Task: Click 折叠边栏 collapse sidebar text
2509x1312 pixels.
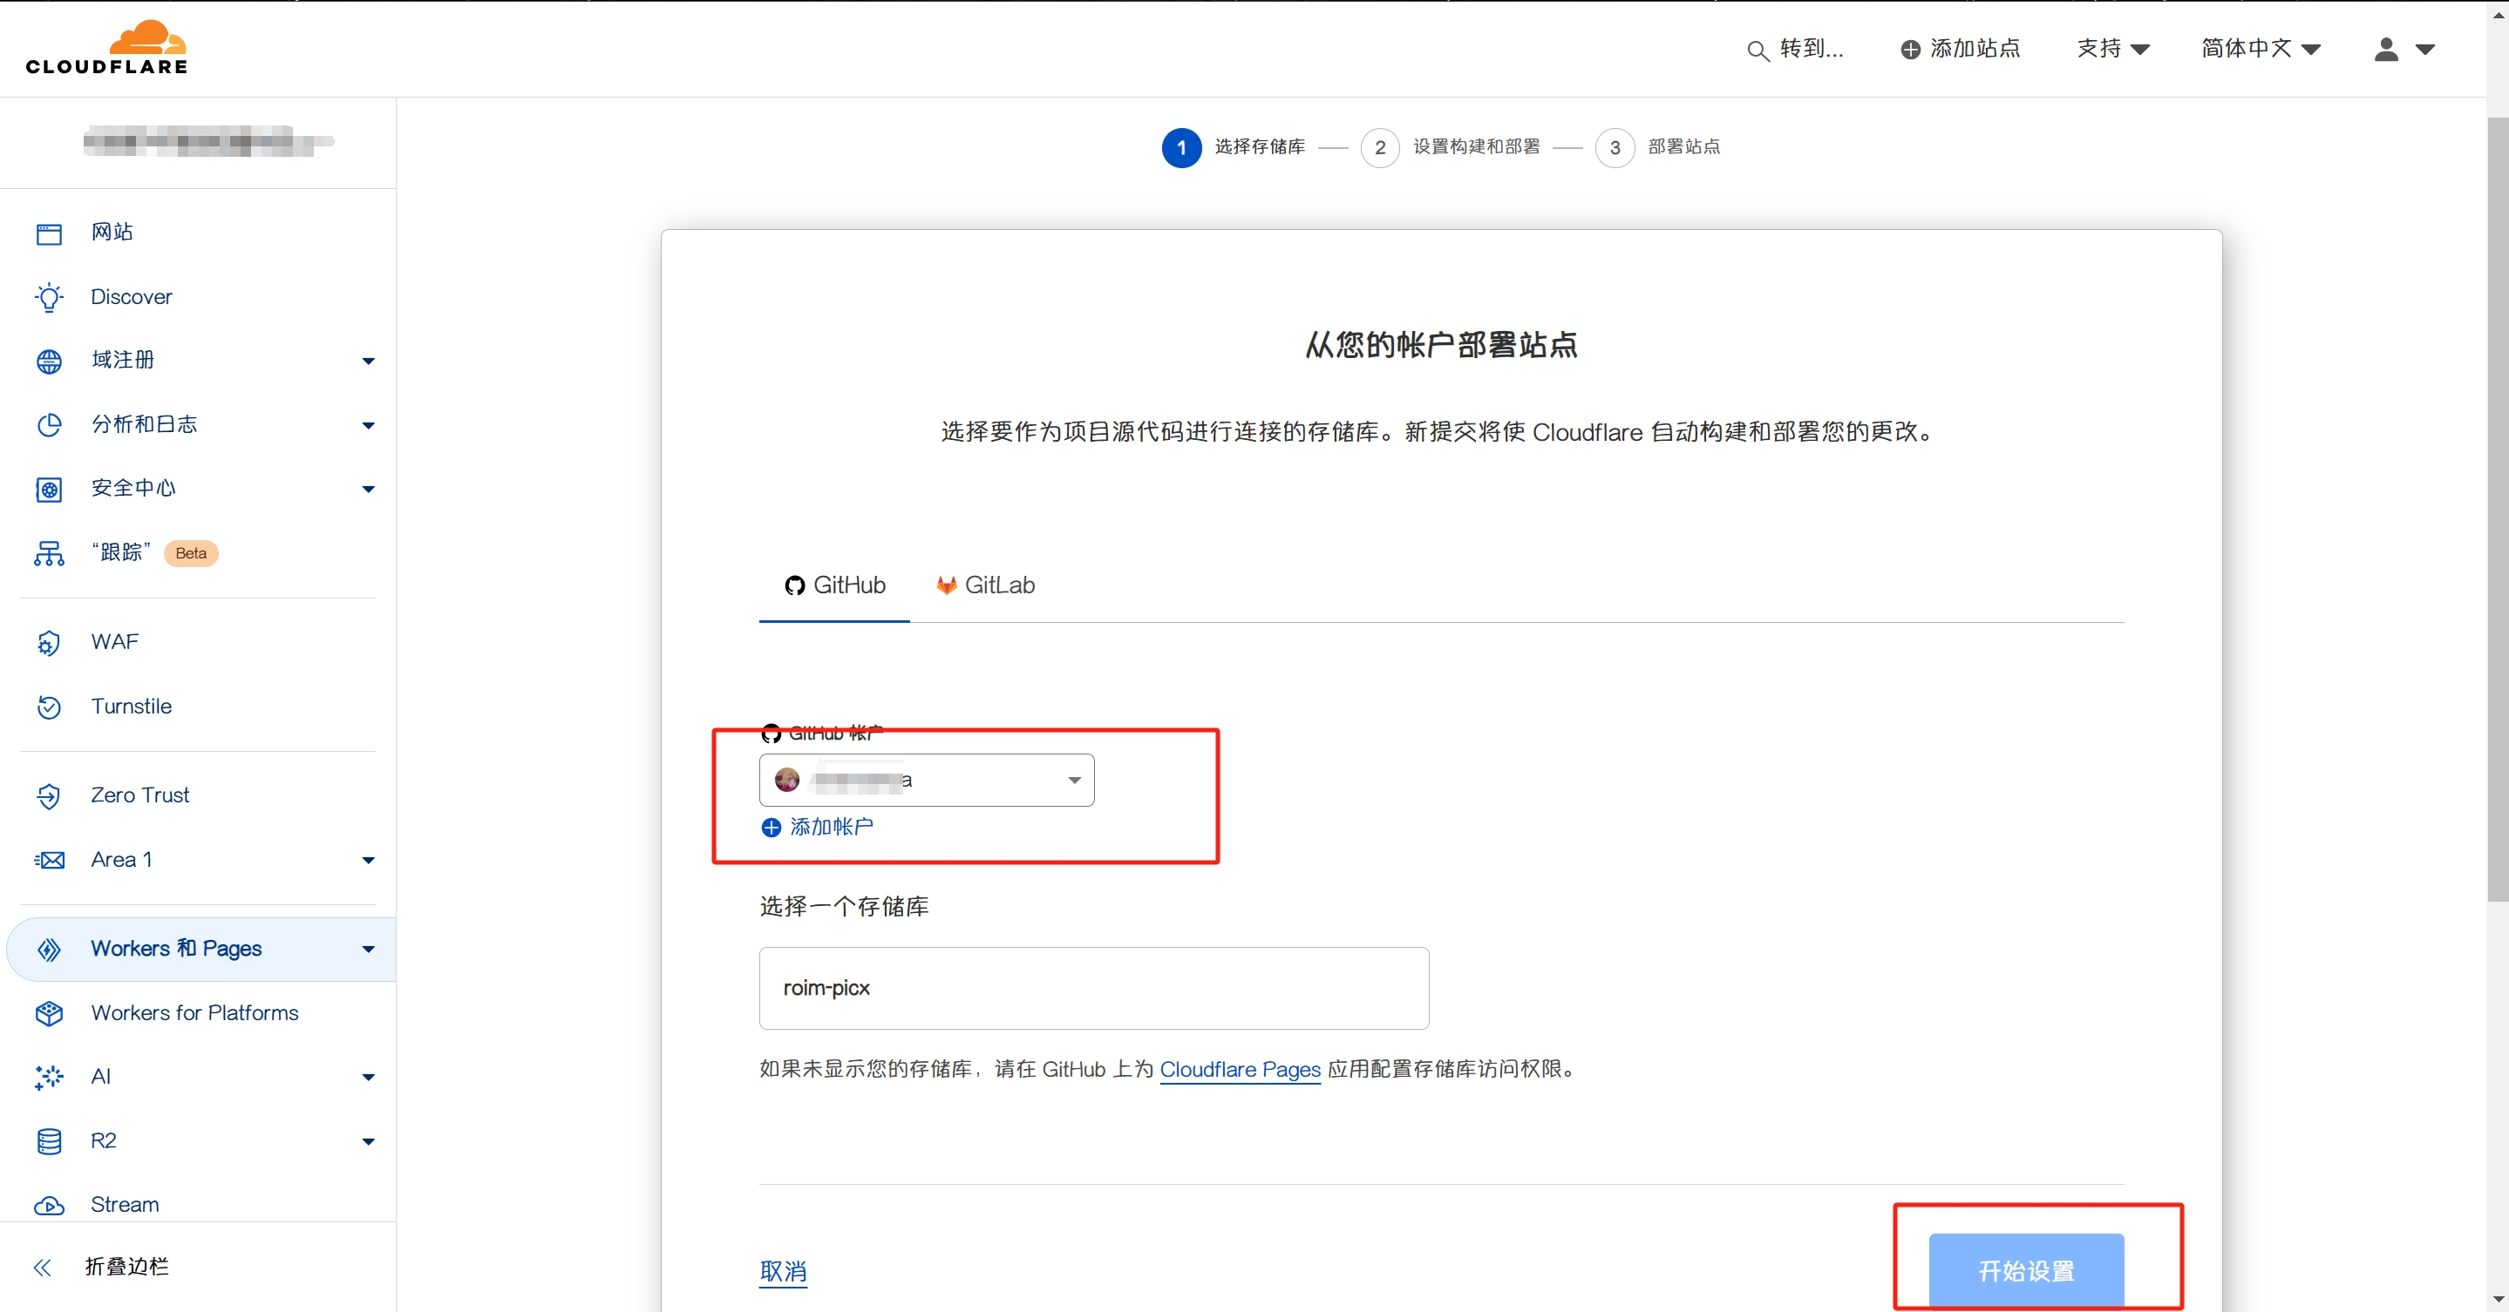Action: (126, 1266)
